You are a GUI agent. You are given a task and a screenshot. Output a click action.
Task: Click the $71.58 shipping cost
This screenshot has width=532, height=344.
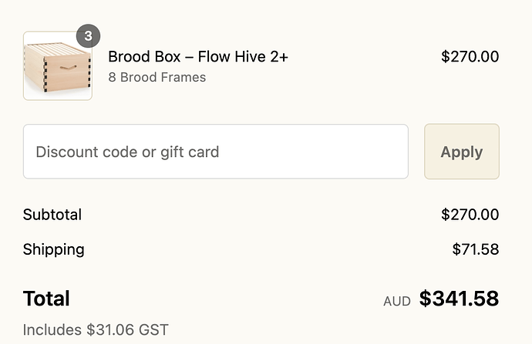(475, 249)
